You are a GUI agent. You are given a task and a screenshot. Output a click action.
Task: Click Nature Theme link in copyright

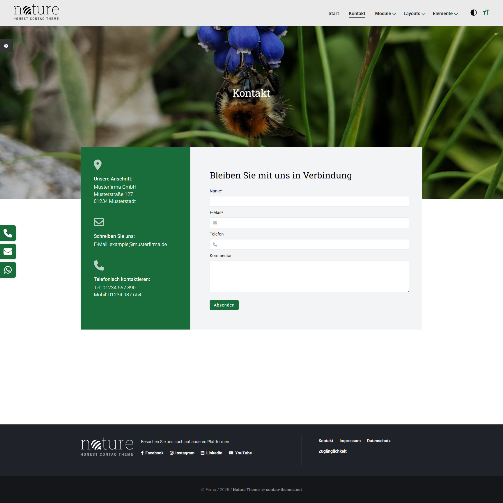(246, 490)
